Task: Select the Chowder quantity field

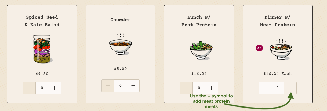Action: point(121,86)
